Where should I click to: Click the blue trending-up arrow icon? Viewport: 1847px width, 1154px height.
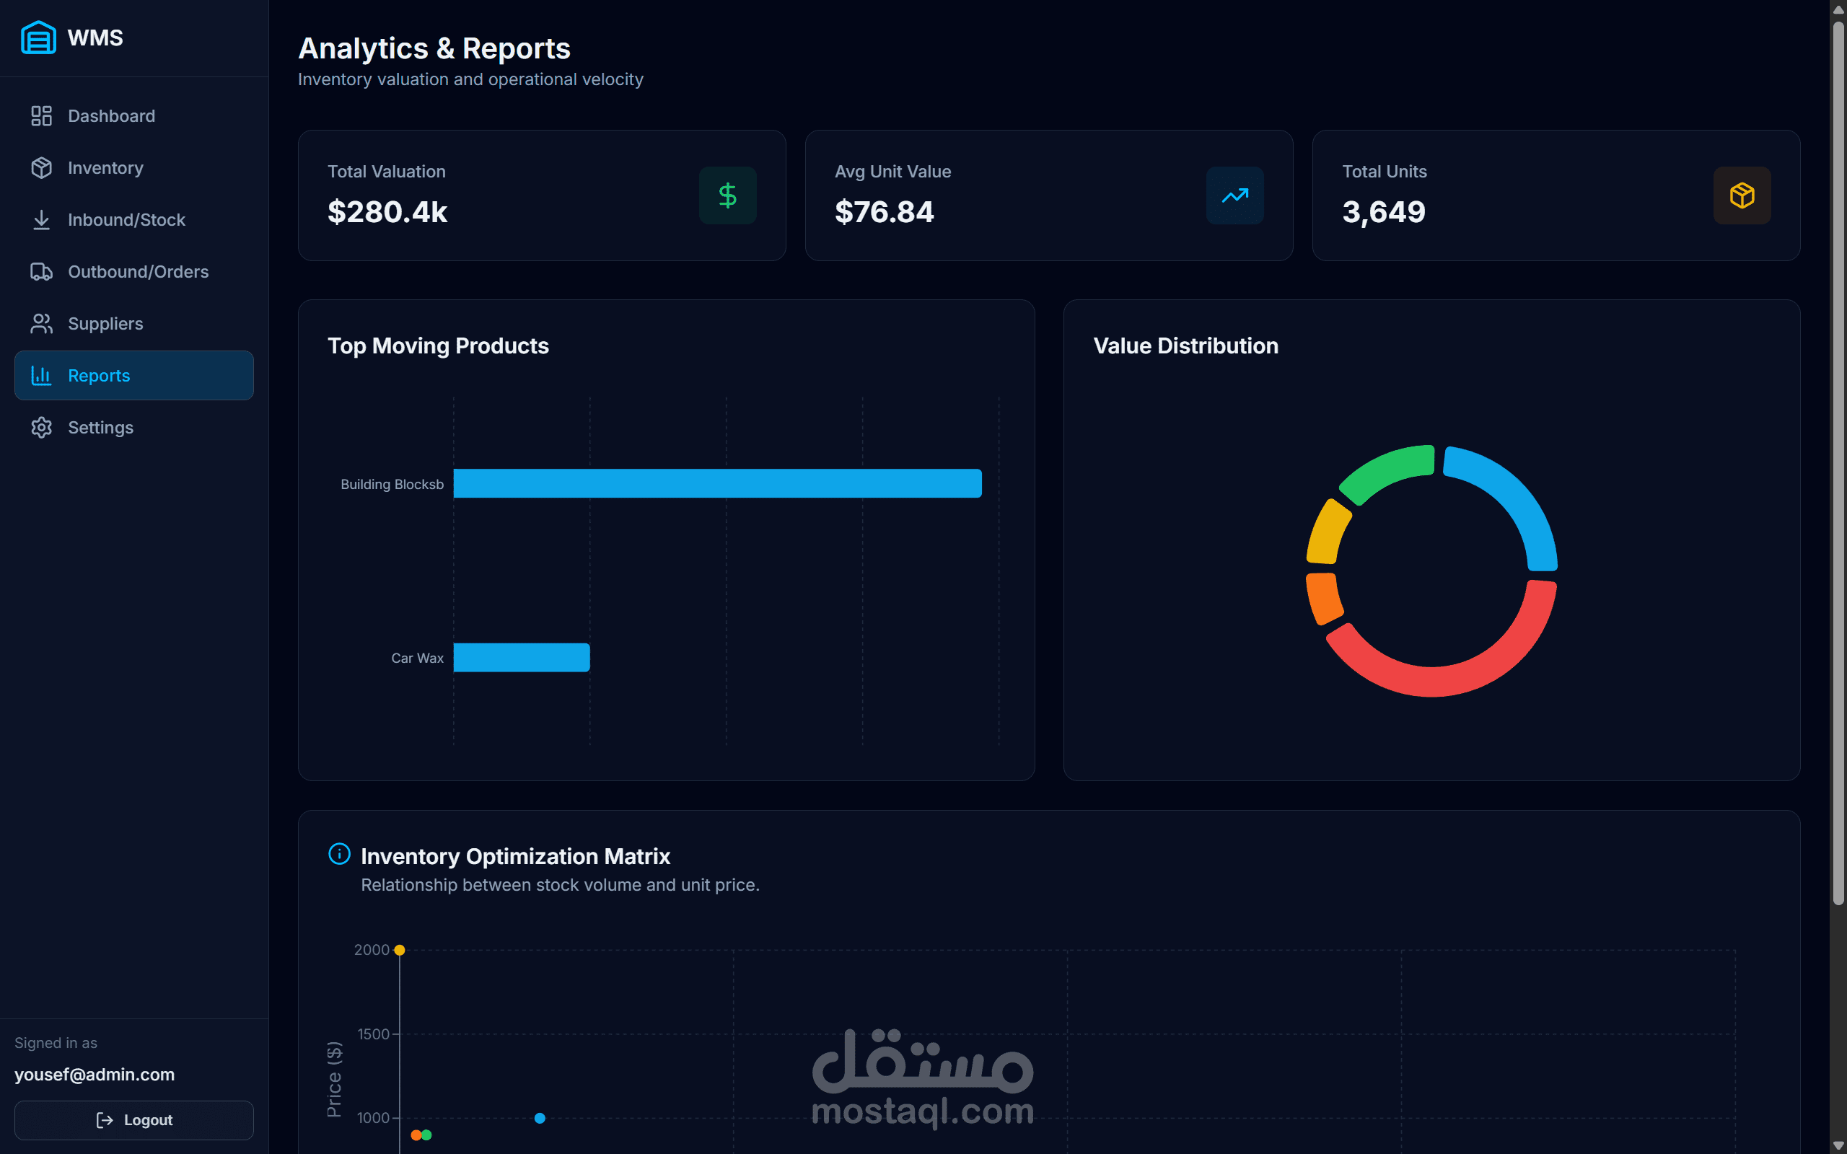pos(1234,195)
